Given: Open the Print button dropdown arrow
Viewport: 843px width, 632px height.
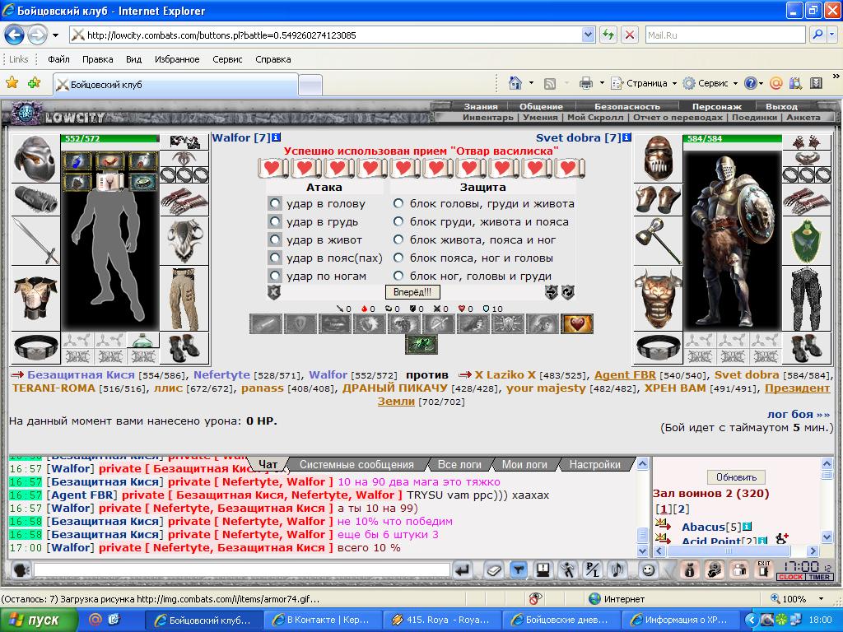Looking at the screenshot, I should (602, 83).
